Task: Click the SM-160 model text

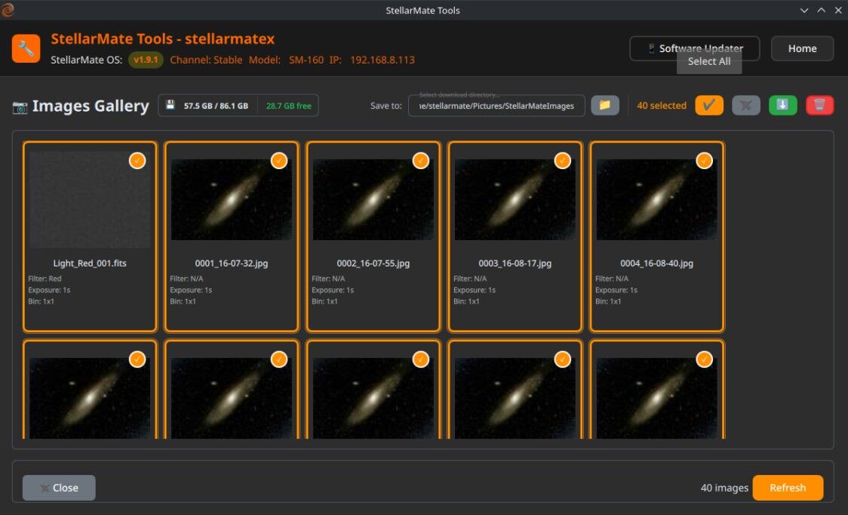Action: point(306,60)
